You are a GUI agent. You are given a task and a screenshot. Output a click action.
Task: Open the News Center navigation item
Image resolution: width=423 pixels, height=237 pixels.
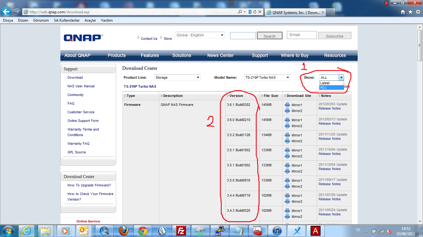[220, 56]
